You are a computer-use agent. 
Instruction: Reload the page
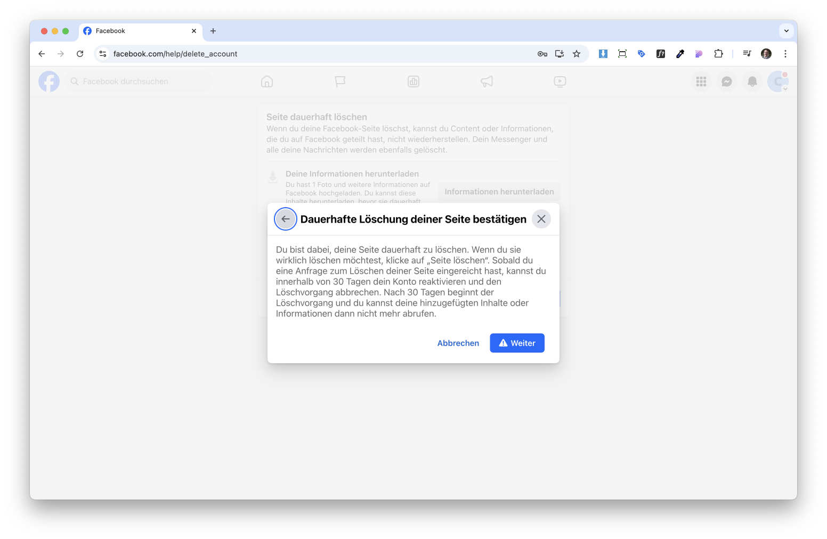click(x=80, y=54)
